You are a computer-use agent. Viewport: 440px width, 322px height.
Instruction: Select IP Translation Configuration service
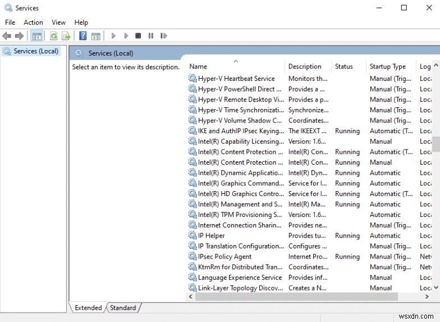click(241, 246)
